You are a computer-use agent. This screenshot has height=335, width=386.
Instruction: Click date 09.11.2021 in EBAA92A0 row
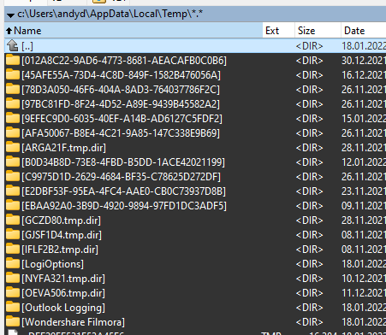tap(364, 206)
